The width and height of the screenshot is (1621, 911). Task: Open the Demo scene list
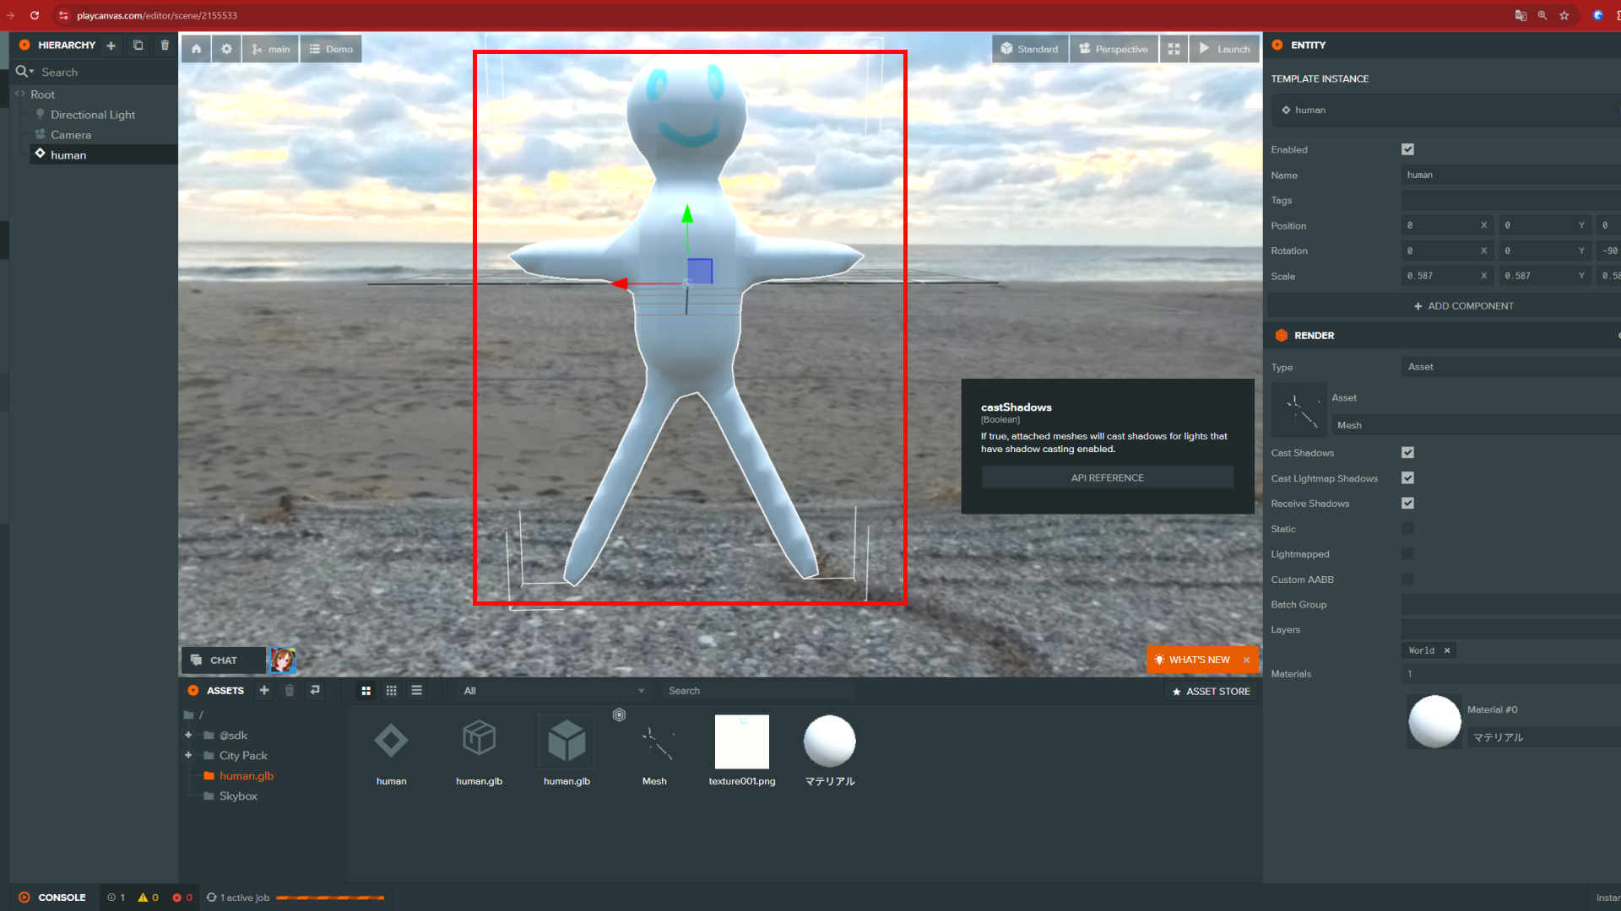[x=331, y=49]
